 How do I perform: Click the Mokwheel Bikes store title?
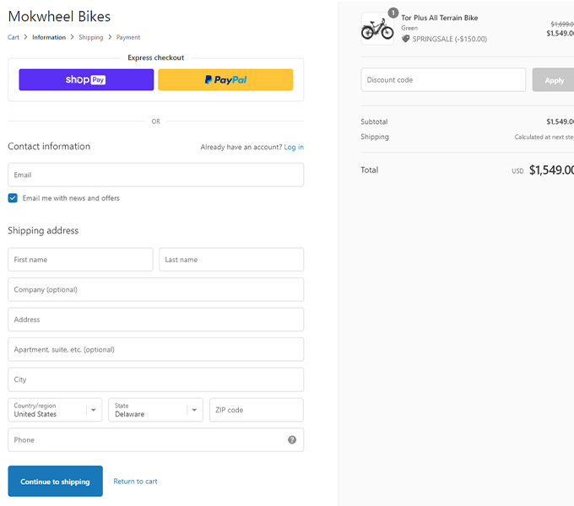(59, 17)
